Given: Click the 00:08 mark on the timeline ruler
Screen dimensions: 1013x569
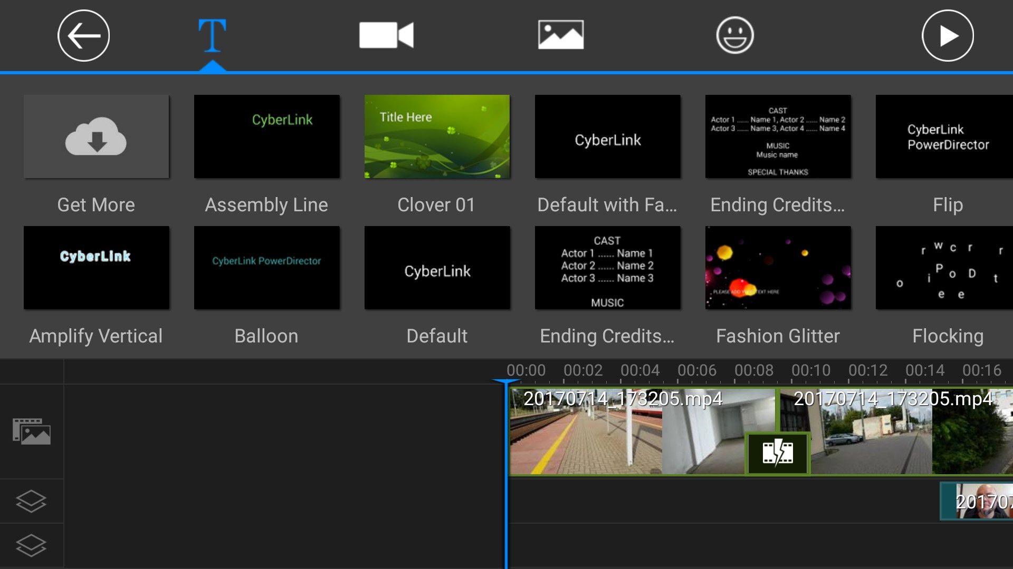Looking at the screenshot, I should [754, 370].
